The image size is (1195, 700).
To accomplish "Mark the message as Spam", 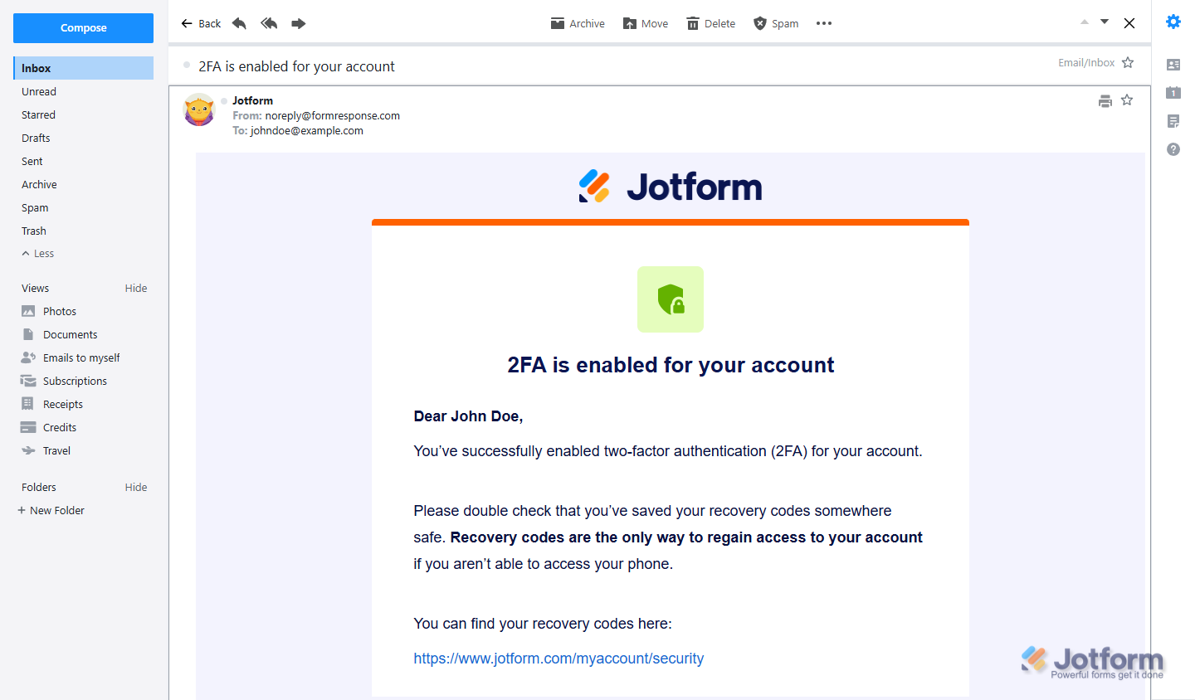I will [775, 23].
